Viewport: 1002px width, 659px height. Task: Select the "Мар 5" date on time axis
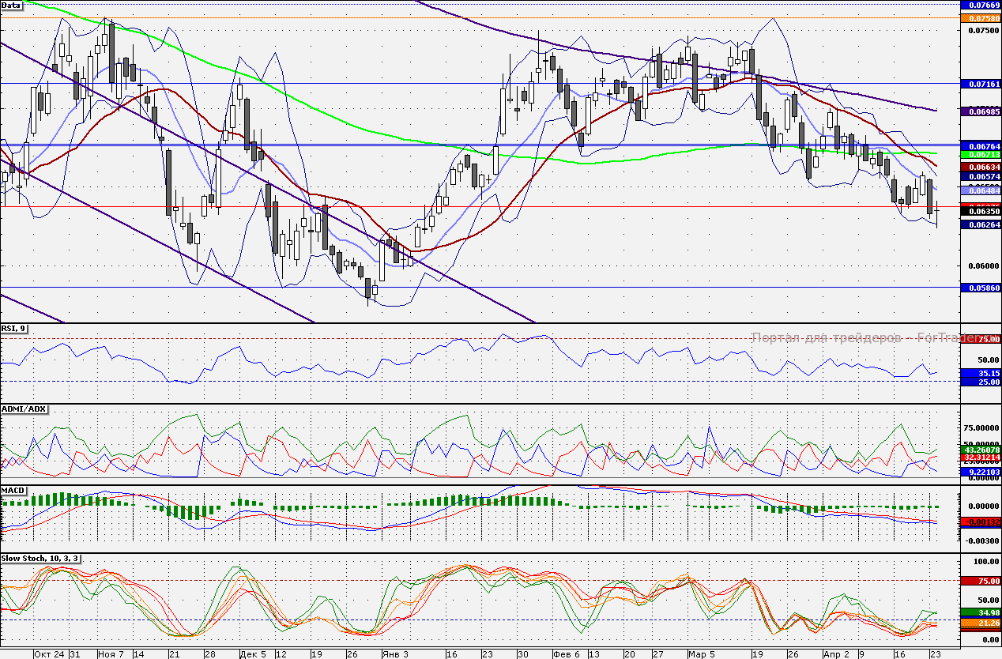701,654
